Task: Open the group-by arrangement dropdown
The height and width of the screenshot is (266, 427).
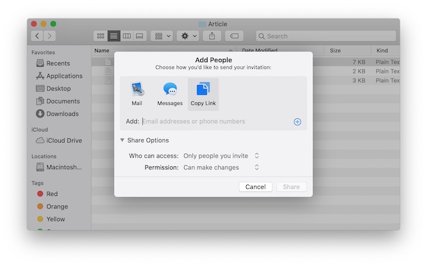Action: click(x=162, y=35)
